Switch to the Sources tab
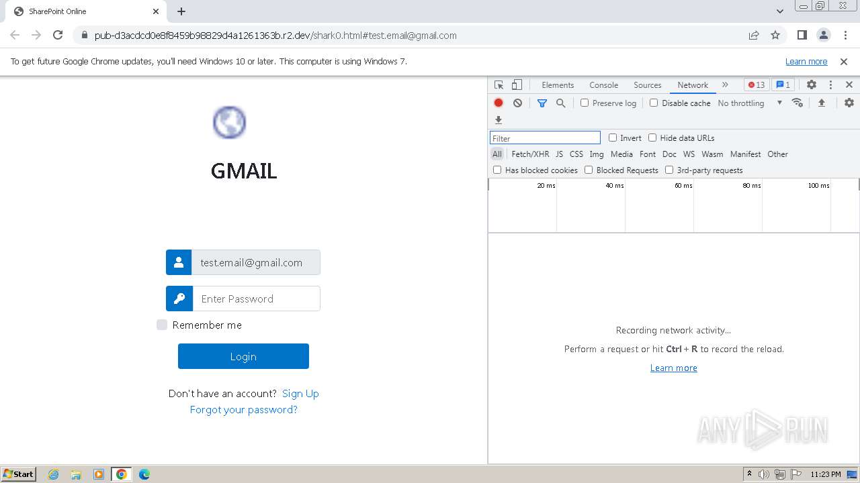860x483 pixels. (x=648, y=85)
